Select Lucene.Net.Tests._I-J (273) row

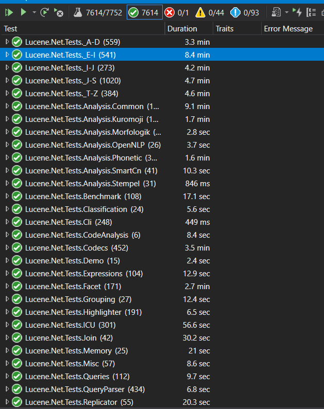pyautogui.click(x=162, y=68)
